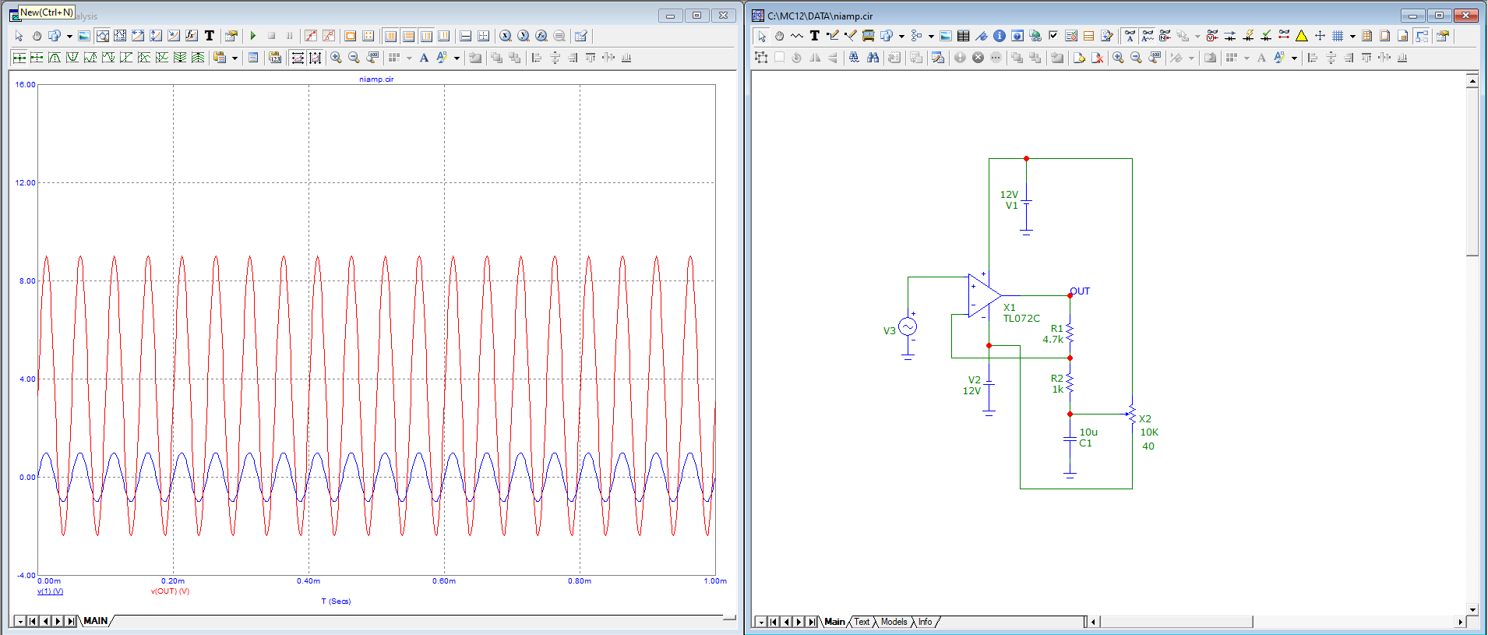Click the Pause icon in the analysis toolbar
This screenshot has width=1488, height=635.
tap(289, 36)
